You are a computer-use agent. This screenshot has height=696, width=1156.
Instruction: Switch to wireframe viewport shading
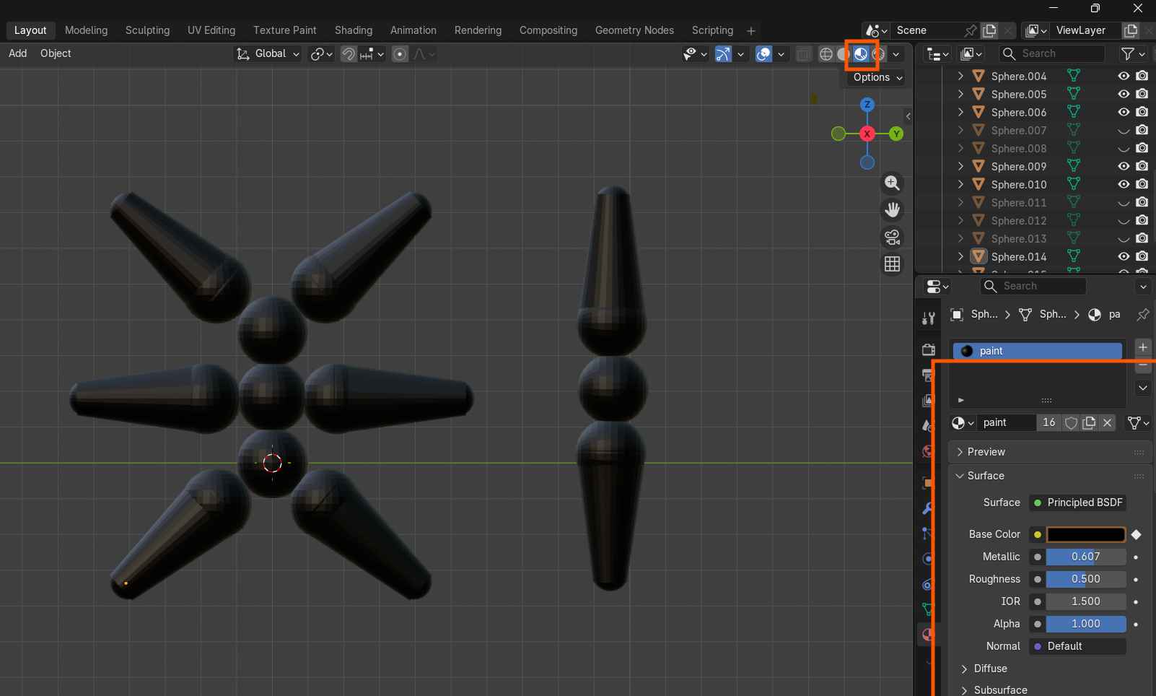click(826, 54)
